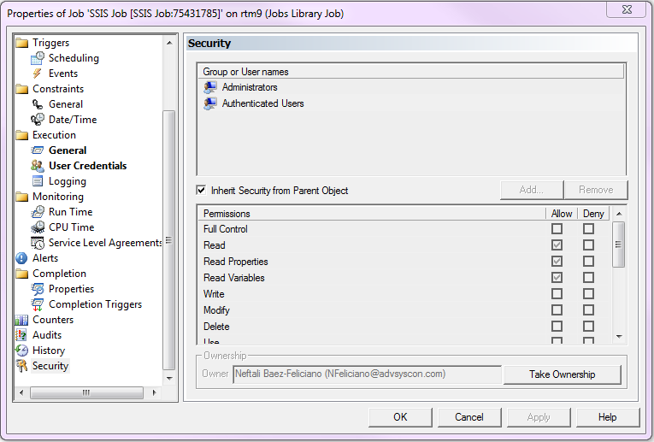The image size is (654, 442).
Task: Click the navigation tree scroll-up arrow
Action: pyautogui.click(x=169, y=43)
